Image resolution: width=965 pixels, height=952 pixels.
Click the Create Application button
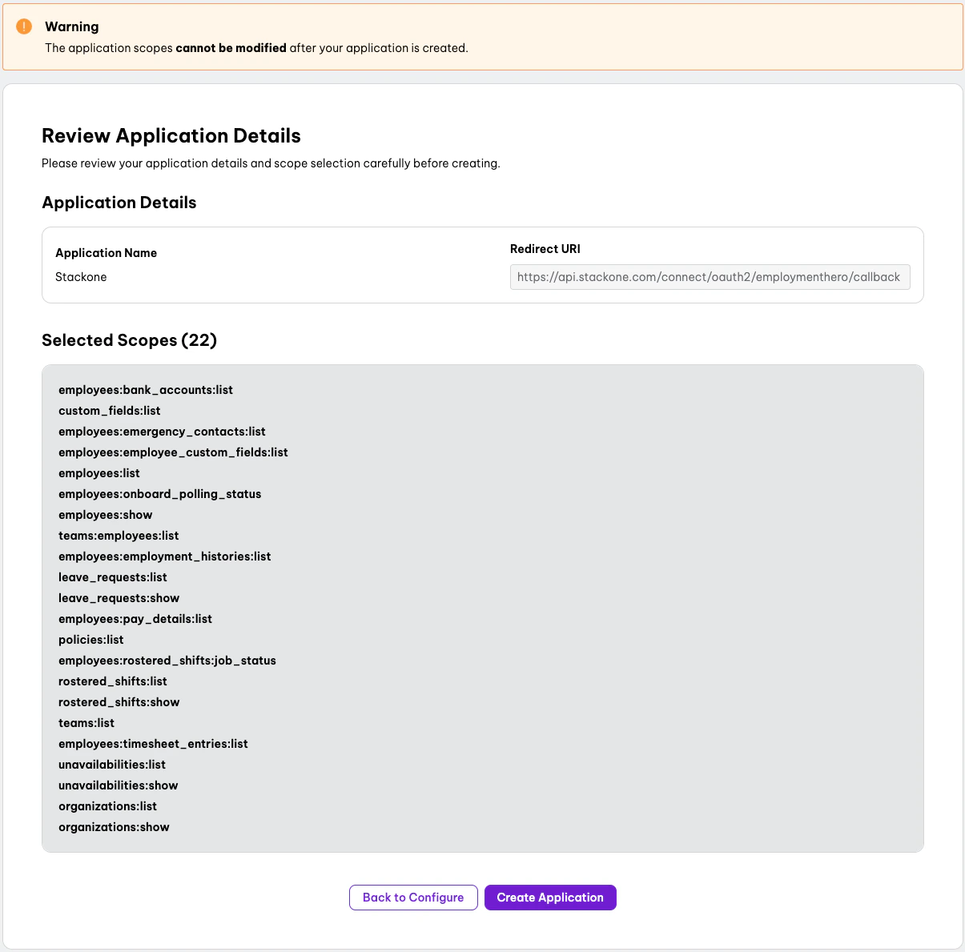coord(550,898)
